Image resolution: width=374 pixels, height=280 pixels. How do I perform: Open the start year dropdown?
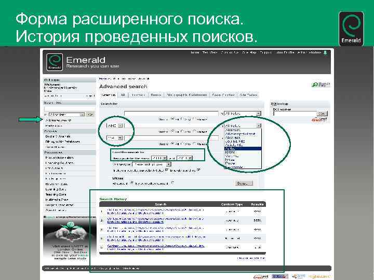tap(159, 158)
